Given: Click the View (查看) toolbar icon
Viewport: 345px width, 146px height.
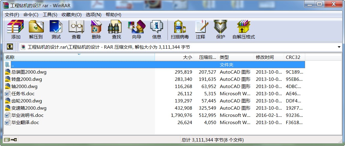Looking at the screenshot, I should pos(76,26).
